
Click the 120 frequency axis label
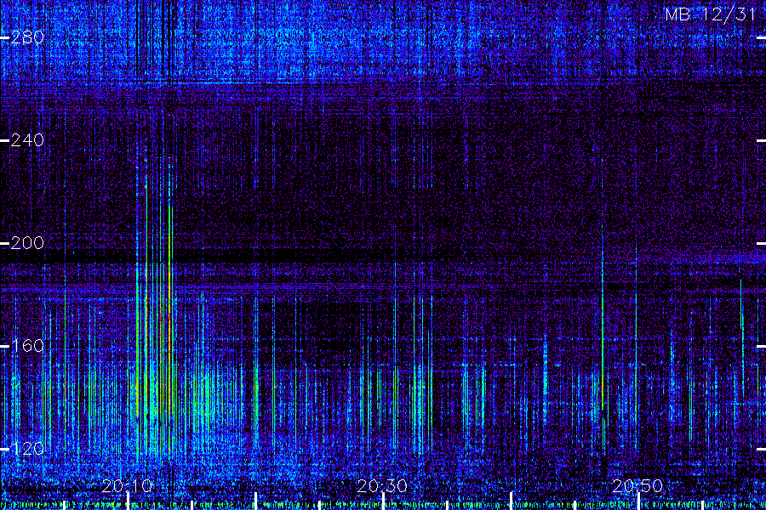(27, 449)
